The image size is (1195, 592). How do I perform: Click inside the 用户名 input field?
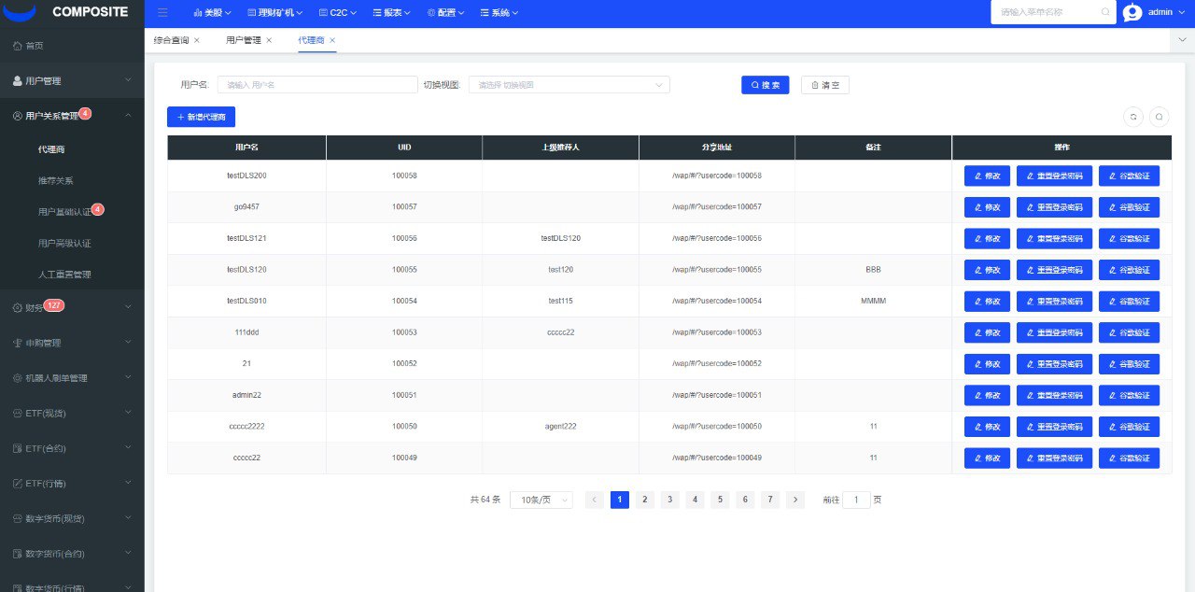pyautogui.click(x=316, y=84)
